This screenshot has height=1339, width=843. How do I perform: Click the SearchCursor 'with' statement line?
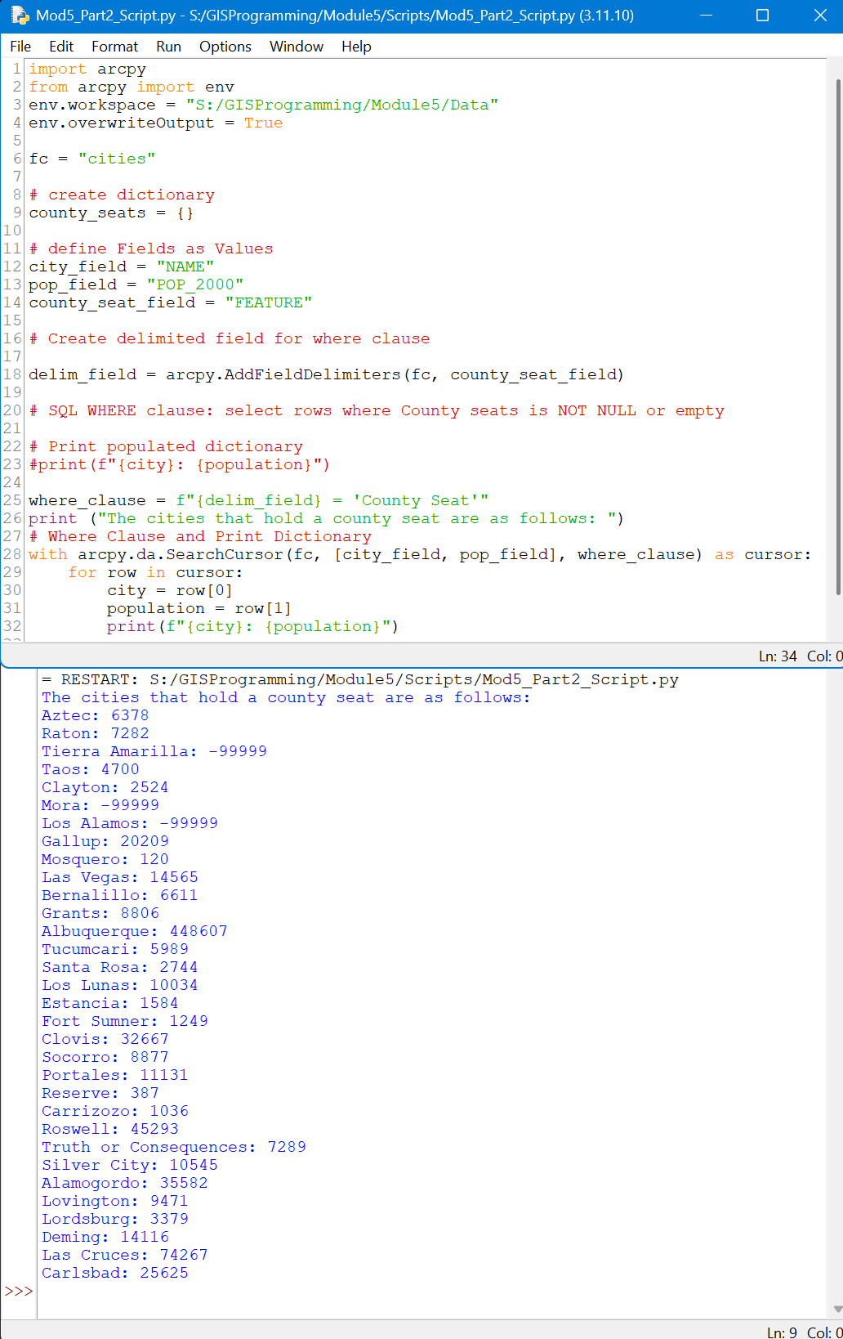pos(420,554)
